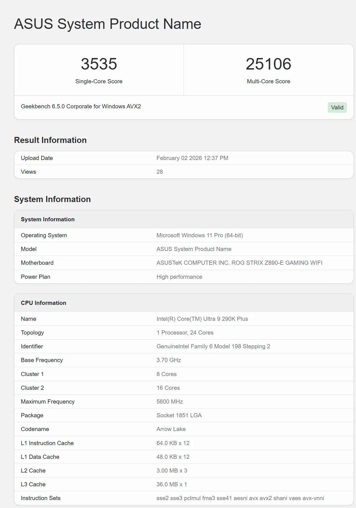
Task: Click the large page heading "ASUS System Product Name"
Action: point(108,24)
